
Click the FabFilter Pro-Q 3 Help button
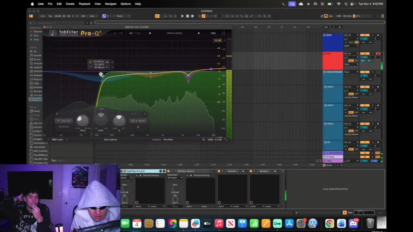coord(213,33)
